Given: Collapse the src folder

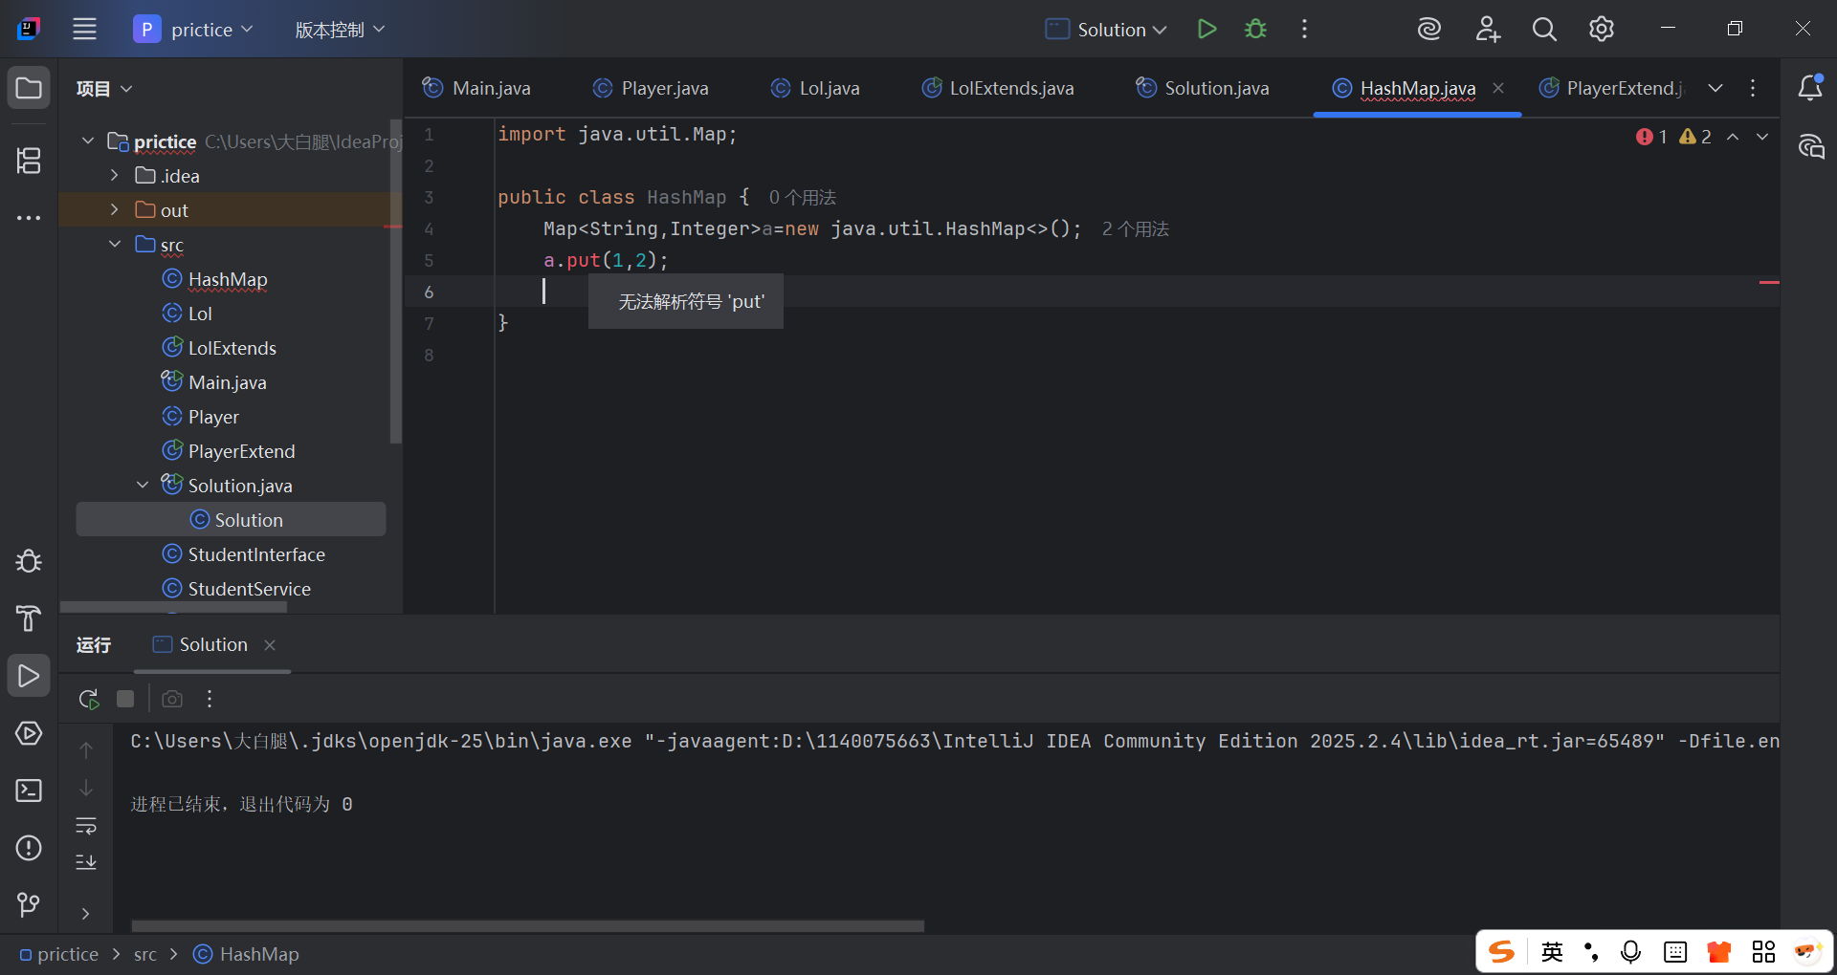Looking at the screenshot, I should 115,244.
